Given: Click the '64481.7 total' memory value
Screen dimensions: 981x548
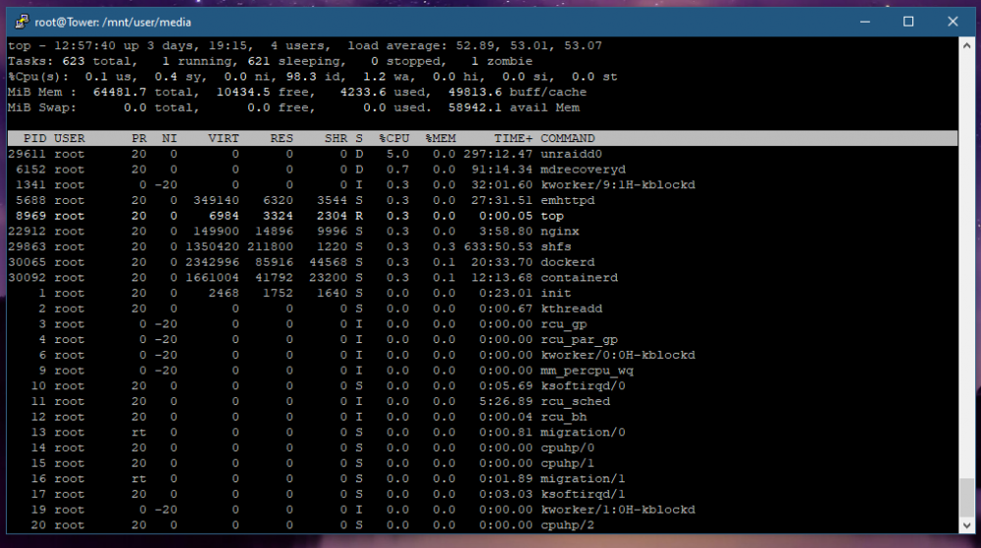Looking at the screenshot, I should pos(143,92).
